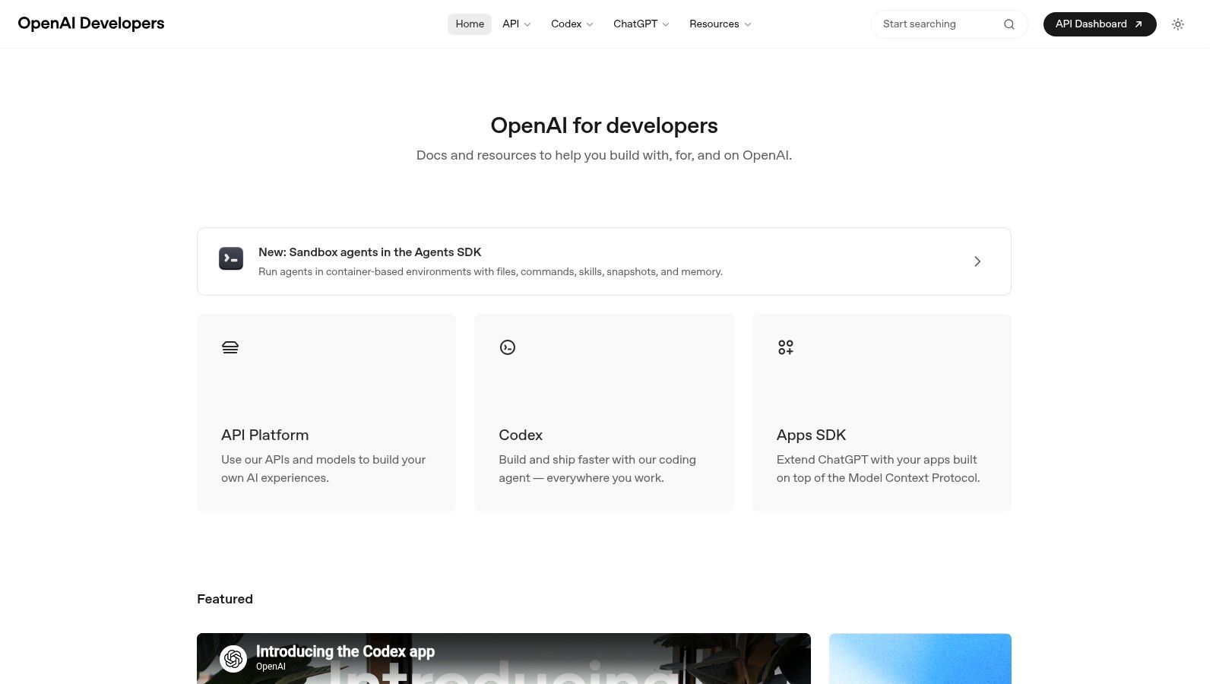Click the Introducing the Codex app video title
Viewport: 1216px width, 684px height.
coord(345,651)
